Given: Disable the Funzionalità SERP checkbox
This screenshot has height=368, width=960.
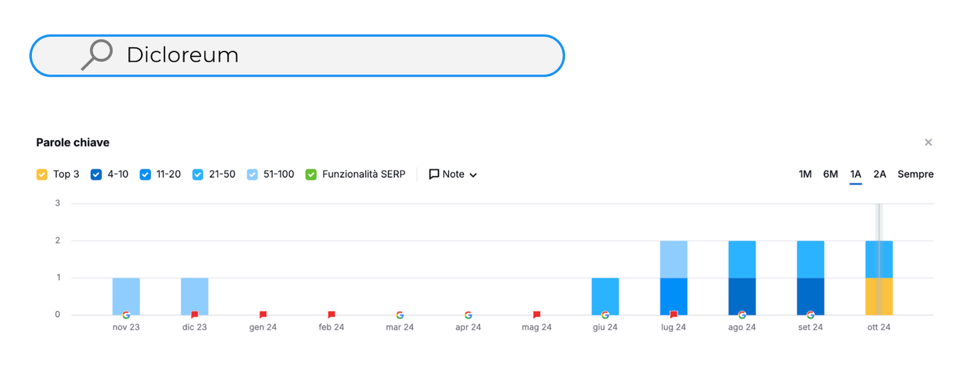Looking at the screenshot, I should (x=311, y=174).
